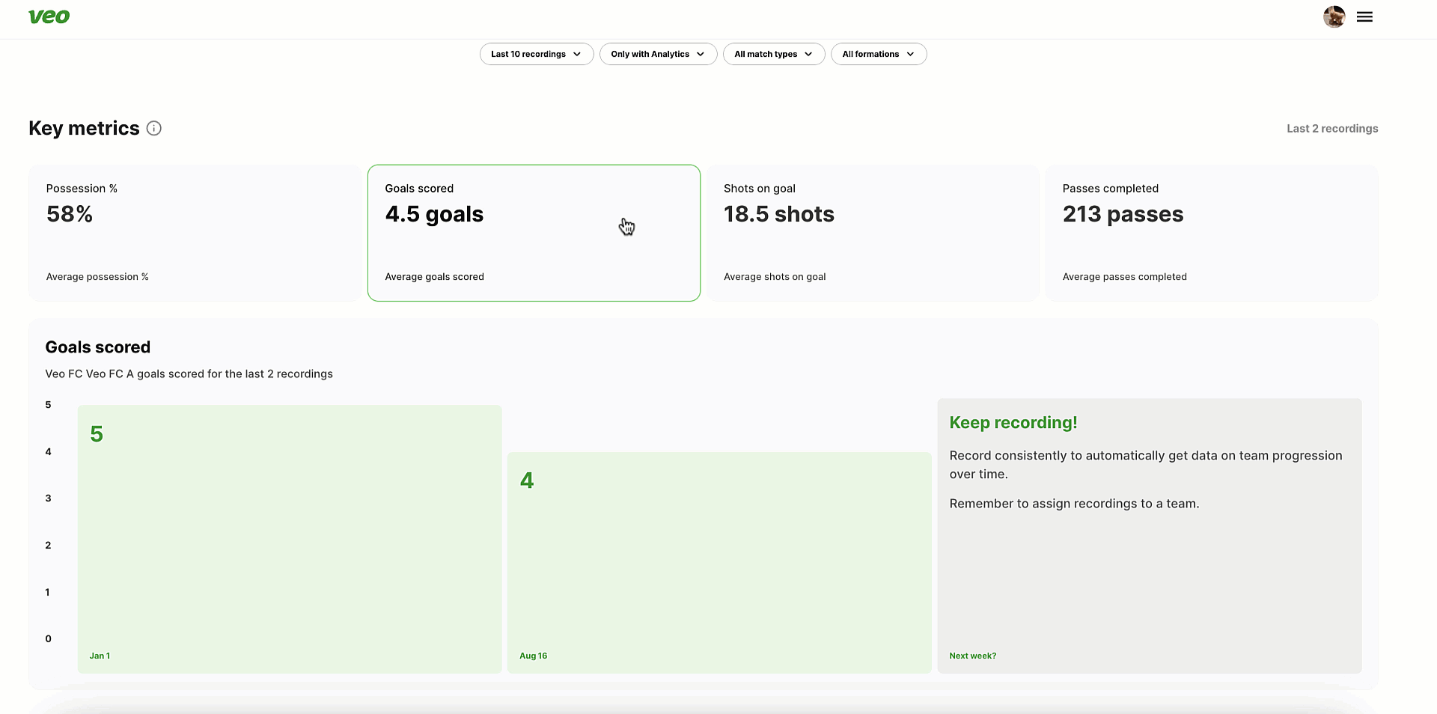Open the hamburger menu
Image resolution: width=1437 pixels, height=714 pixels.
(x=1364, y=16)
